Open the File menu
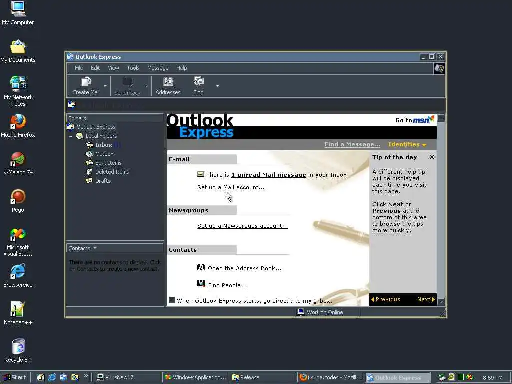512x384 pixels. click(79, 68)
